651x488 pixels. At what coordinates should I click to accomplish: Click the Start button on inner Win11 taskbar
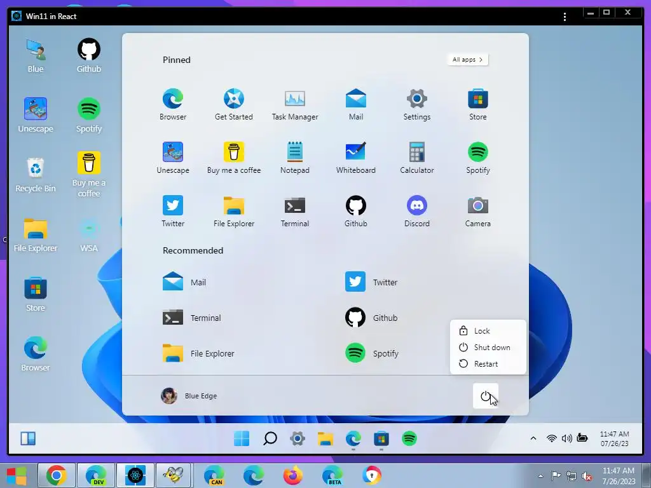tap(242, 438)
